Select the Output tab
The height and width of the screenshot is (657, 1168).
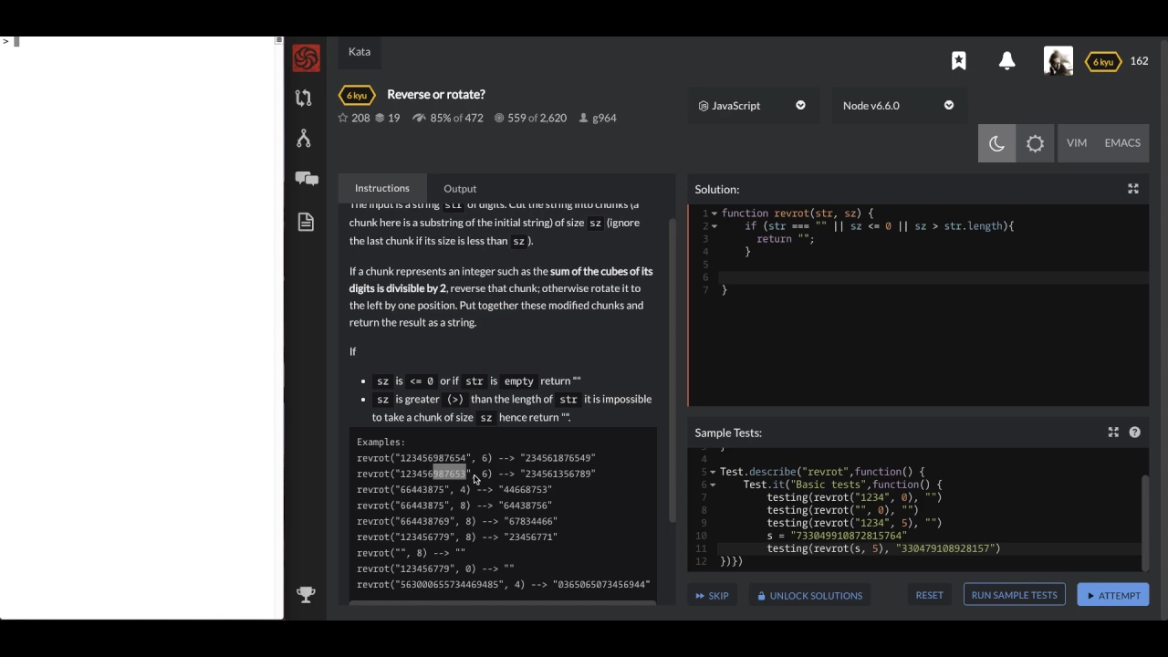click(x=460, y=189)
